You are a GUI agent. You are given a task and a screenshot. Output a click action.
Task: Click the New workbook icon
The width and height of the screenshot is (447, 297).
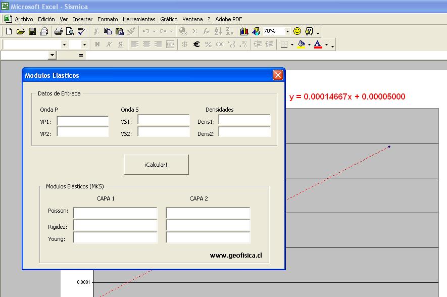9,31
